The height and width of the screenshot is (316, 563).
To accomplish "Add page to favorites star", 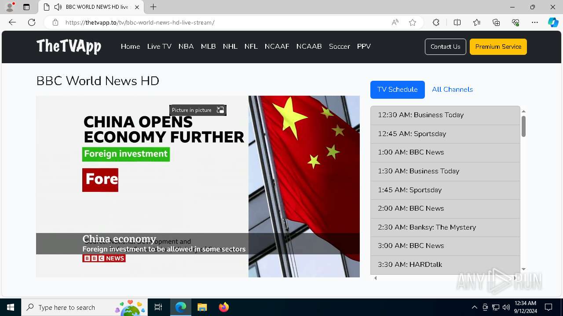I will [413, 22].
